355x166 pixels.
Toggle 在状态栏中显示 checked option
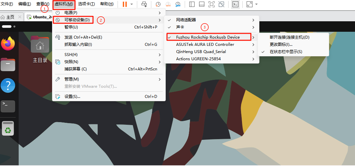(286, 52)
